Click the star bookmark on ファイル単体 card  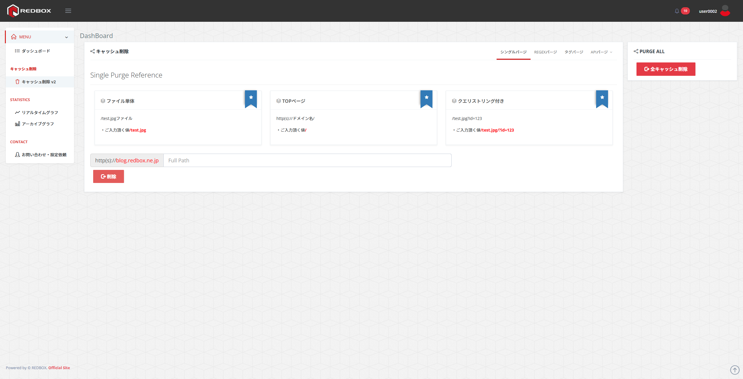coord(251,98)
